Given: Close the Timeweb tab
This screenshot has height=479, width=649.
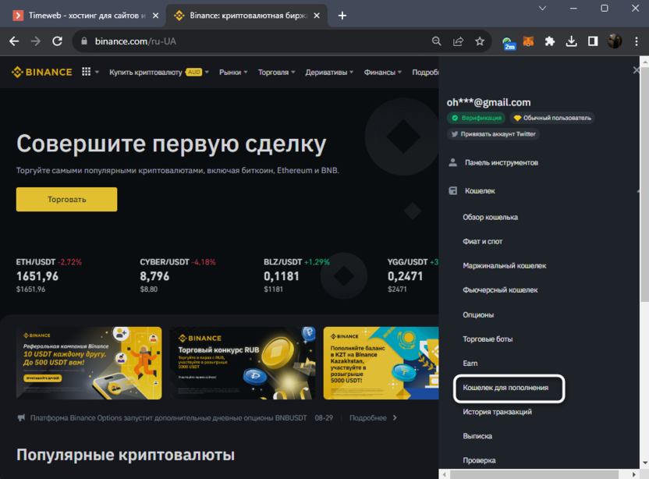Looking at the screenshot, I should point(156,16).
